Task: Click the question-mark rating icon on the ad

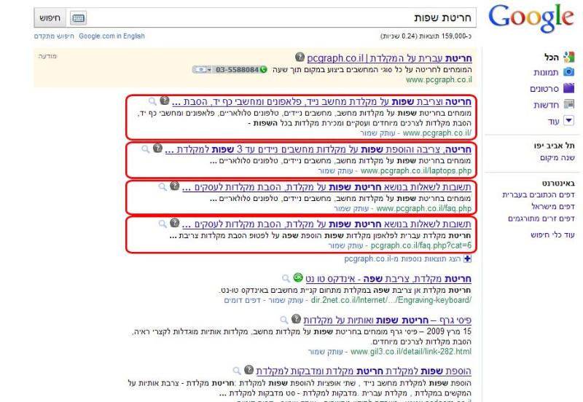Action: (300, 57)
